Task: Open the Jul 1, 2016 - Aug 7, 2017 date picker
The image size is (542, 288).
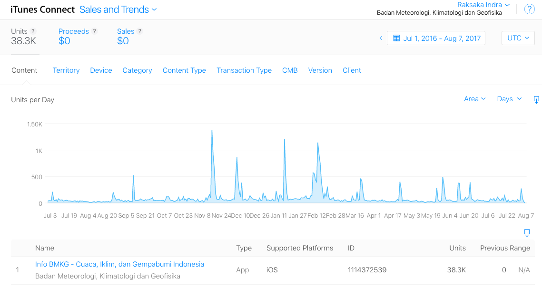Action: [x=436, y=38]
